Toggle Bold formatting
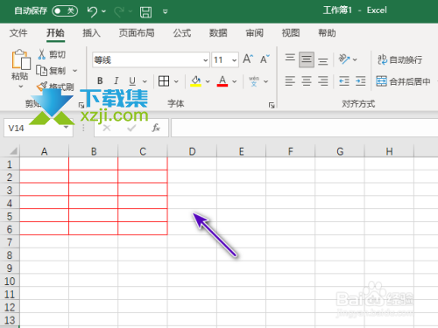 (100, 80)
